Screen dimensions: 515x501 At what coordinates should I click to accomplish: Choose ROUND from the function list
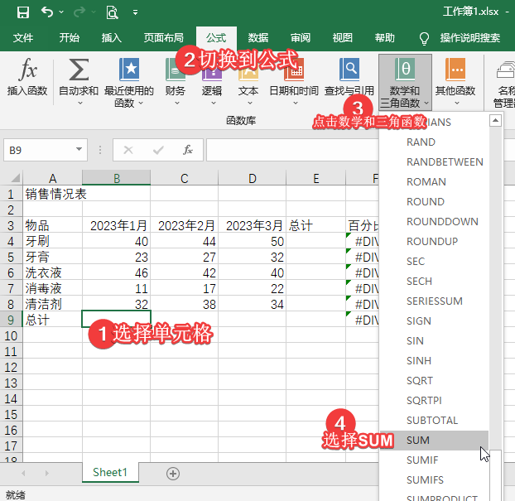(434, 201)
